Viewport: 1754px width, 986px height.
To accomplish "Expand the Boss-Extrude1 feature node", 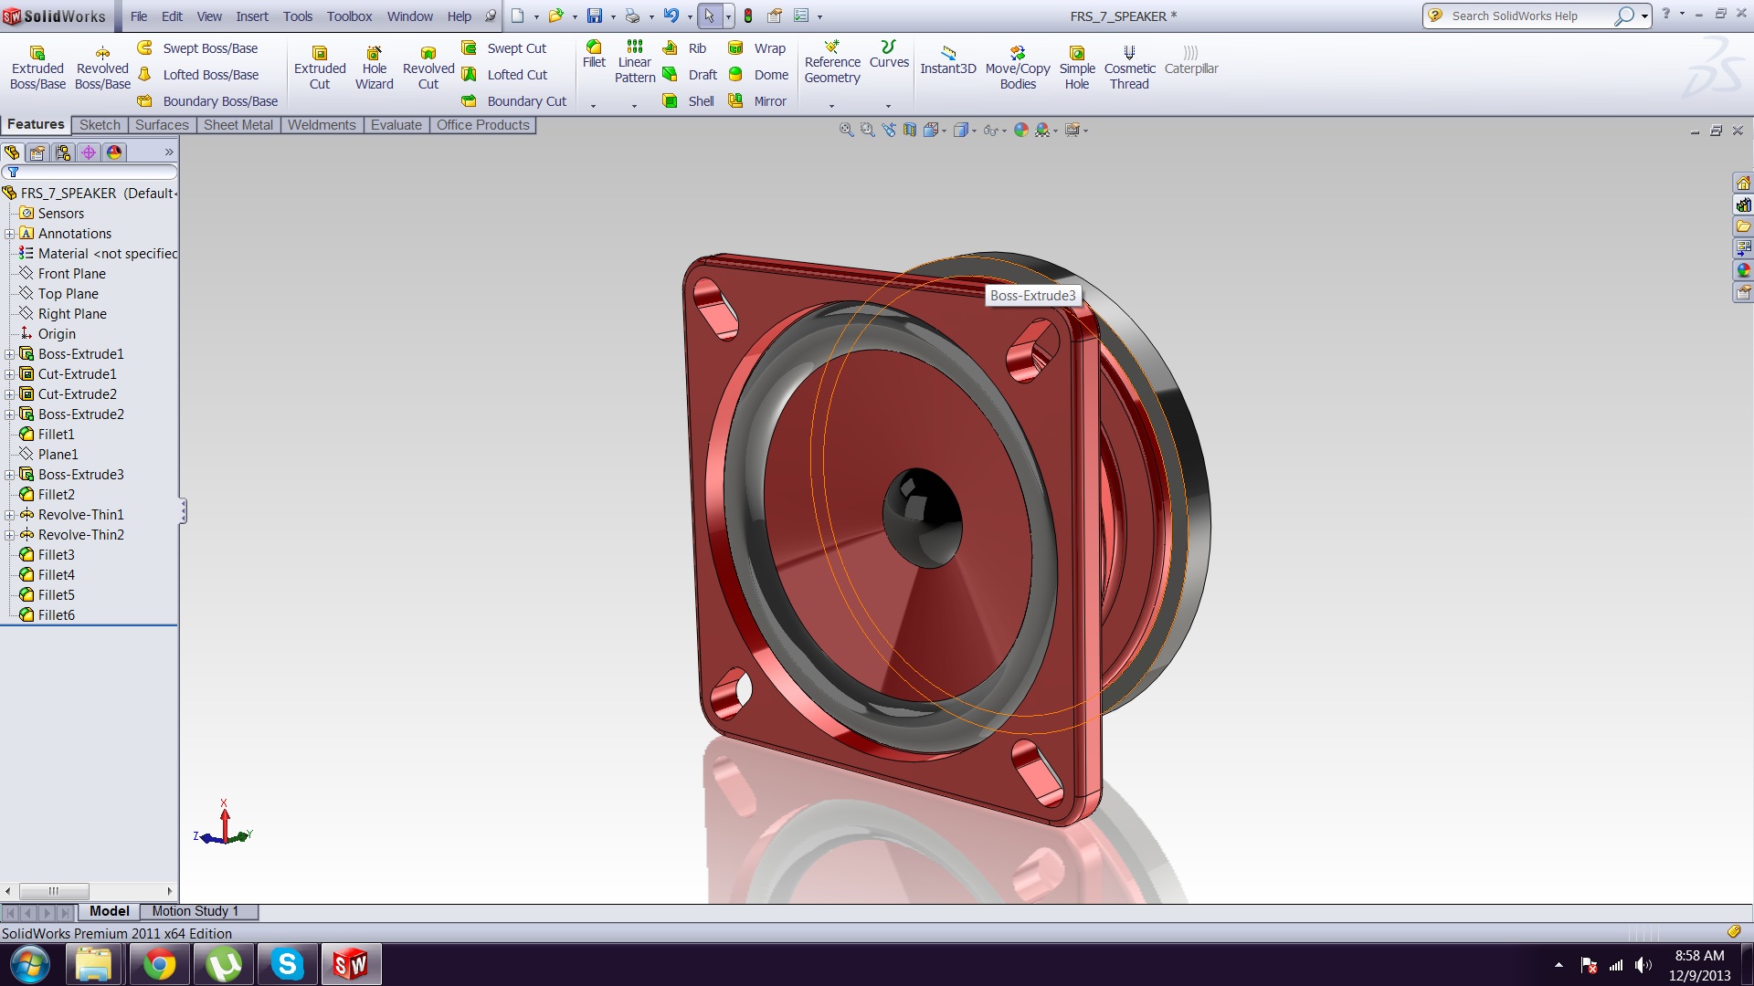I will 10,354.
